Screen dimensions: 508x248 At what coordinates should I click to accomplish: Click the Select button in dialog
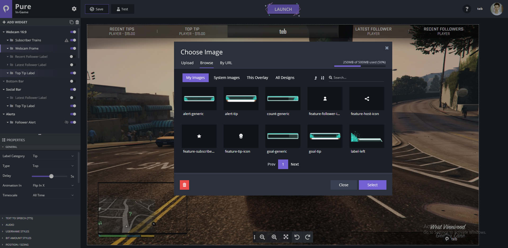[372, 185]
